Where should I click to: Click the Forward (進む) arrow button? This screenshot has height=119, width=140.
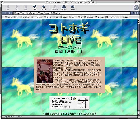click(x=17, y=7)
